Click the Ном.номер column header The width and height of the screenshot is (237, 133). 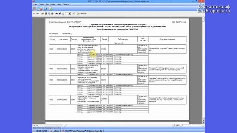(x=63, y=39)
